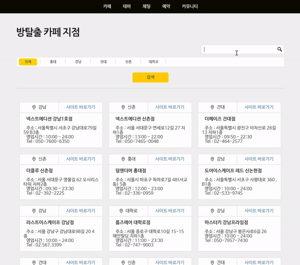Screen dimensions: 300x265
Task: Click the 라스트이스케이프 강남점 title
Action: 50,223
